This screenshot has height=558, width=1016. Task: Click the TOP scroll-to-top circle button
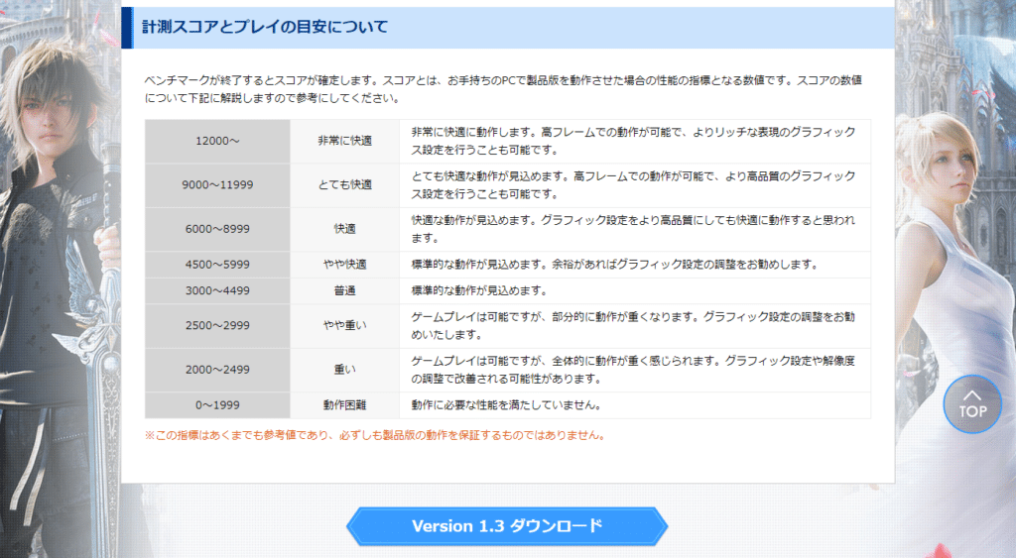972,403
